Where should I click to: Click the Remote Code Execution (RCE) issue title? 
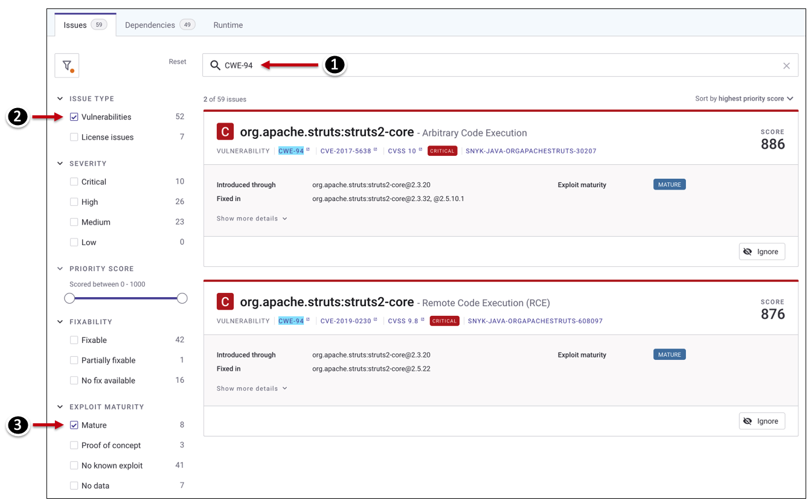(486, 303)
